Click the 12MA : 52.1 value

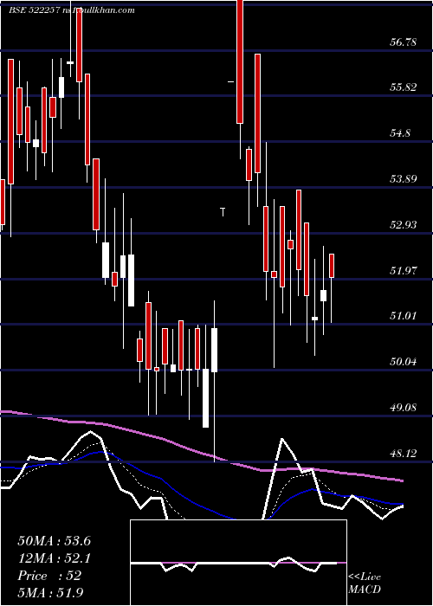55,558
